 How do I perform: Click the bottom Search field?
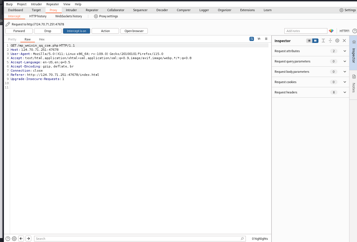(140, 239)
